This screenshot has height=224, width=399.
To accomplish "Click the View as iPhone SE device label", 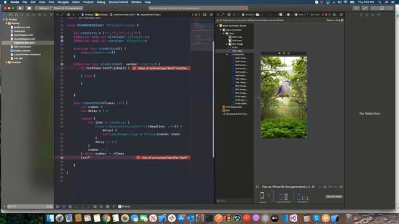I will pyautogui.click(x=288, y=187).
